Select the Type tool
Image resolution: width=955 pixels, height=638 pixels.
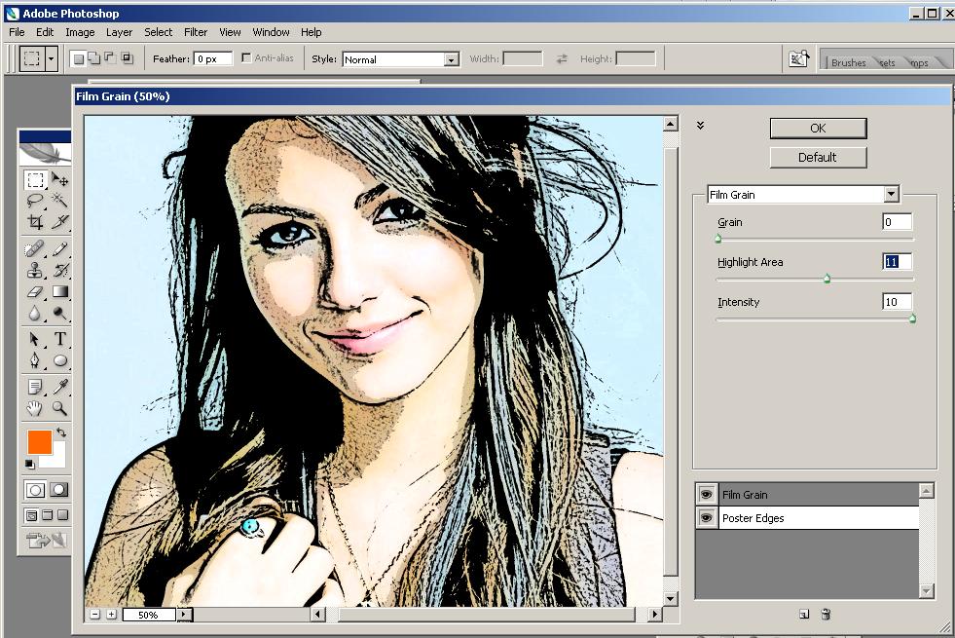tap(59, 339)
